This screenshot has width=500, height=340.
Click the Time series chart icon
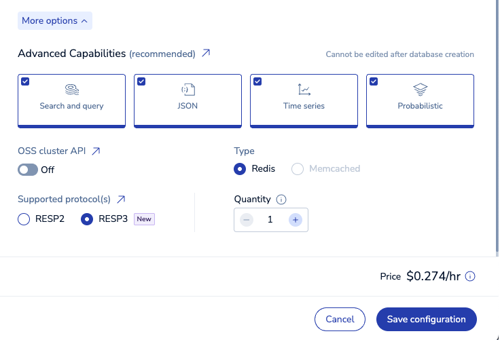tap(304, 90)
